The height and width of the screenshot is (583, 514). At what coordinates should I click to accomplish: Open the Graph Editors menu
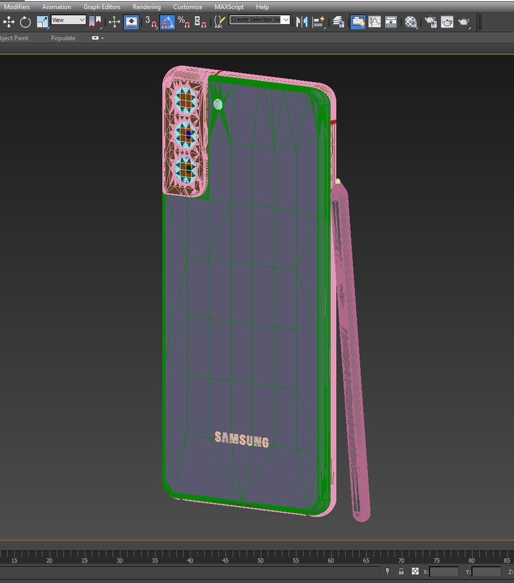[x=102, y=6]
